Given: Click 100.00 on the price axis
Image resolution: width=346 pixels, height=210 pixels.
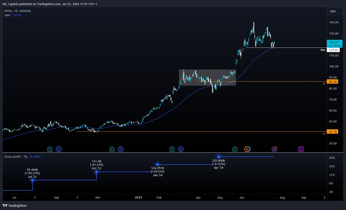Looking at the screenshot, I should (333, 67).
